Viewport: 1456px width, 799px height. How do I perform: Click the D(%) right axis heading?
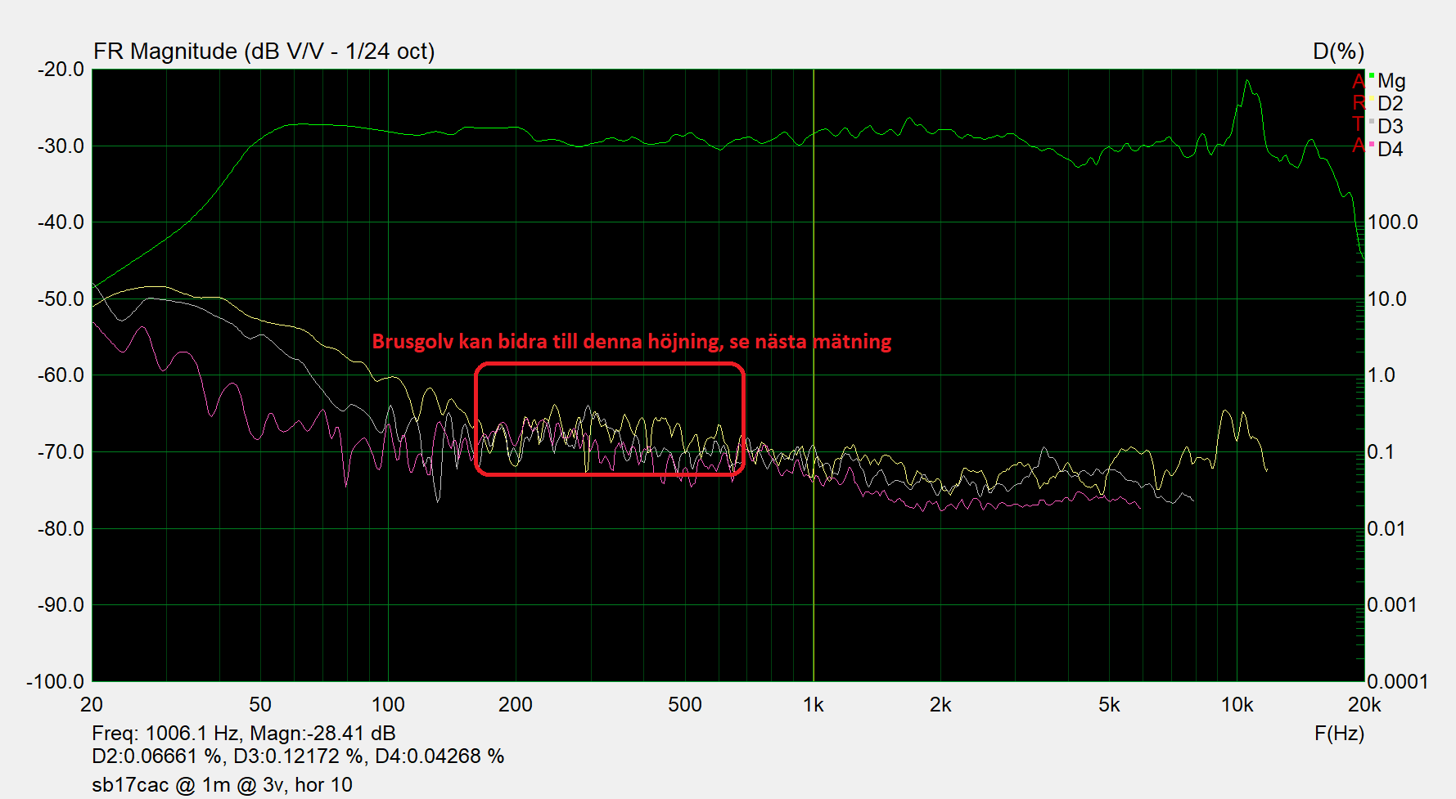[x=1338, y=52]
